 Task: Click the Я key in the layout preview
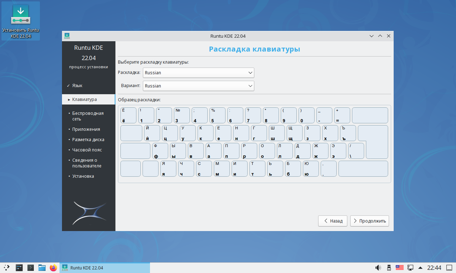click(168, 169)
